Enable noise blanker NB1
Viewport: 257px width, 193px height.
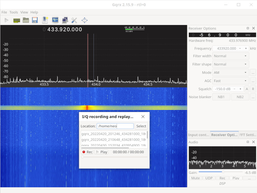click(221, 97)
